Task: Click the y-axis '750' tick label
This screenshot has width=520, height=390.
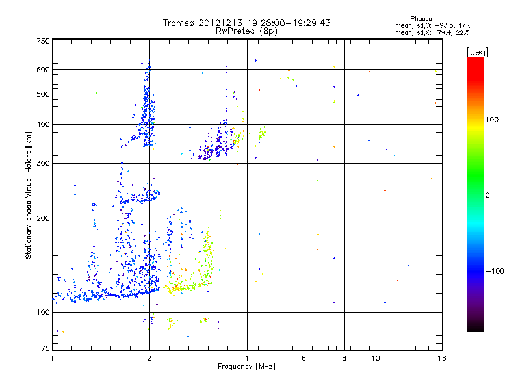Action: (x=43, y=41)
